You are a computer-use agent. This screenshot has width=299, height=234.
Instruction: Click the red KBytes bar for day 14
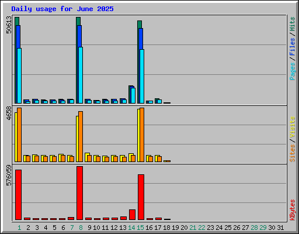(x=132, y=215)
